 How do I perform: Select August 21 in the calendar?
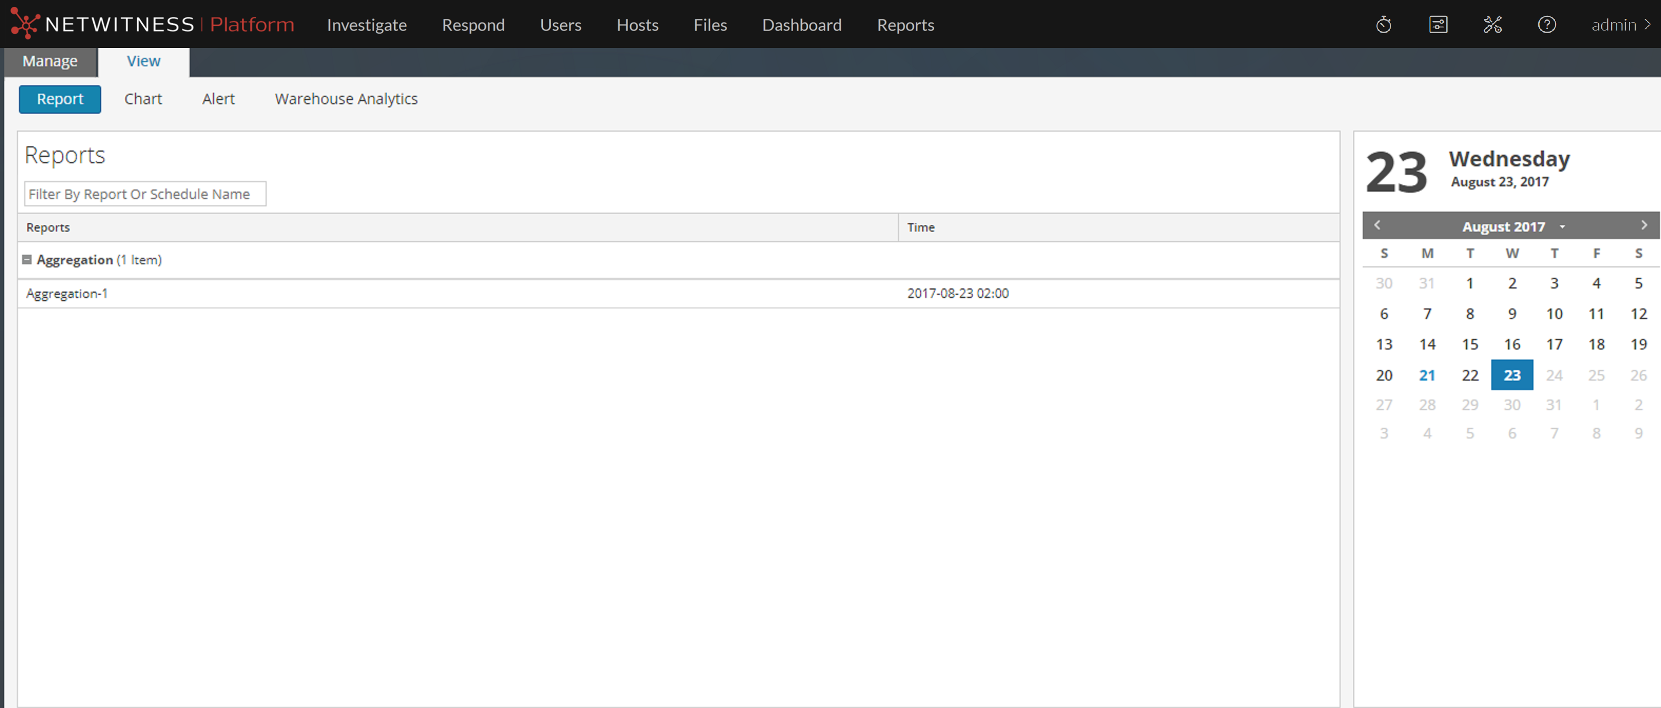pyautogui.click(x=1427, y=375)
